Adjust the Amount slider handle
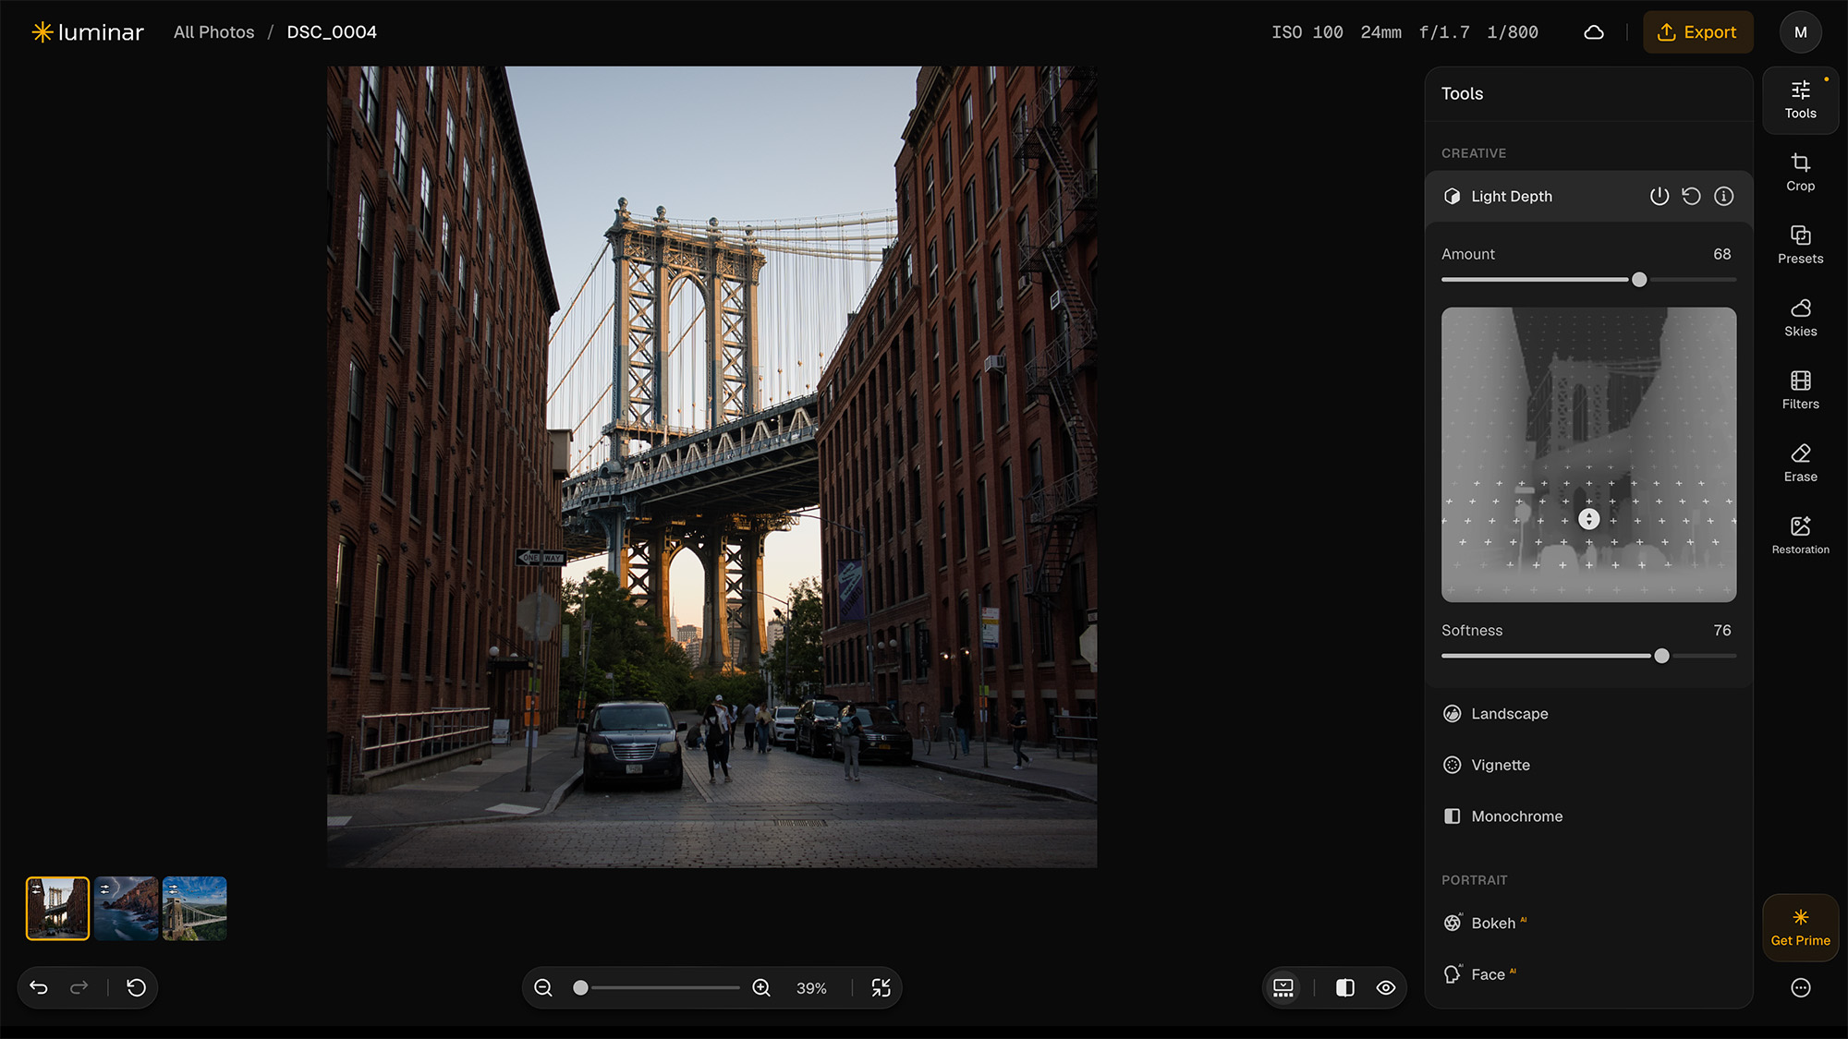1848x1039 pixels. [x=1639, y=280]
